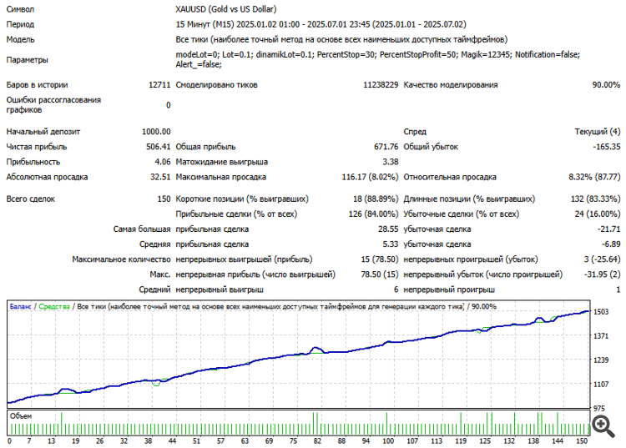The height and width of the screenshot is (448, 626).
Task: Click the label Ошибки рассогласования графиков
Action: 53,105
